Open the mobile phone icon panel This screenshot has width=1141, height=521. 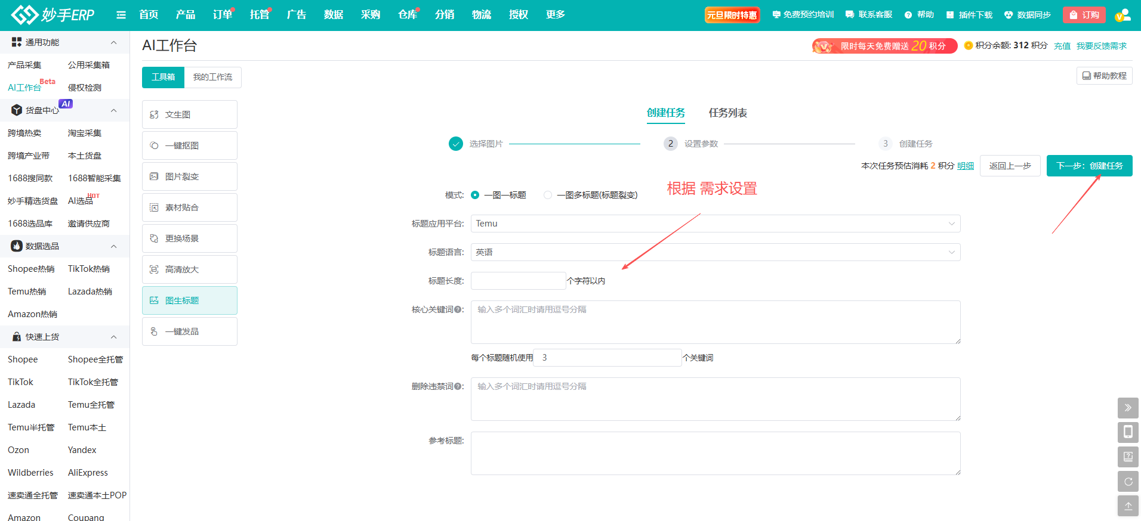1128,432
